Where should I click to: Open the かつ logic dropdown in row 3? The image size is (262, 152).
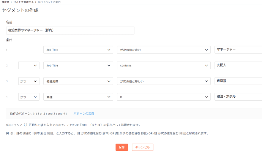point(29,81)
